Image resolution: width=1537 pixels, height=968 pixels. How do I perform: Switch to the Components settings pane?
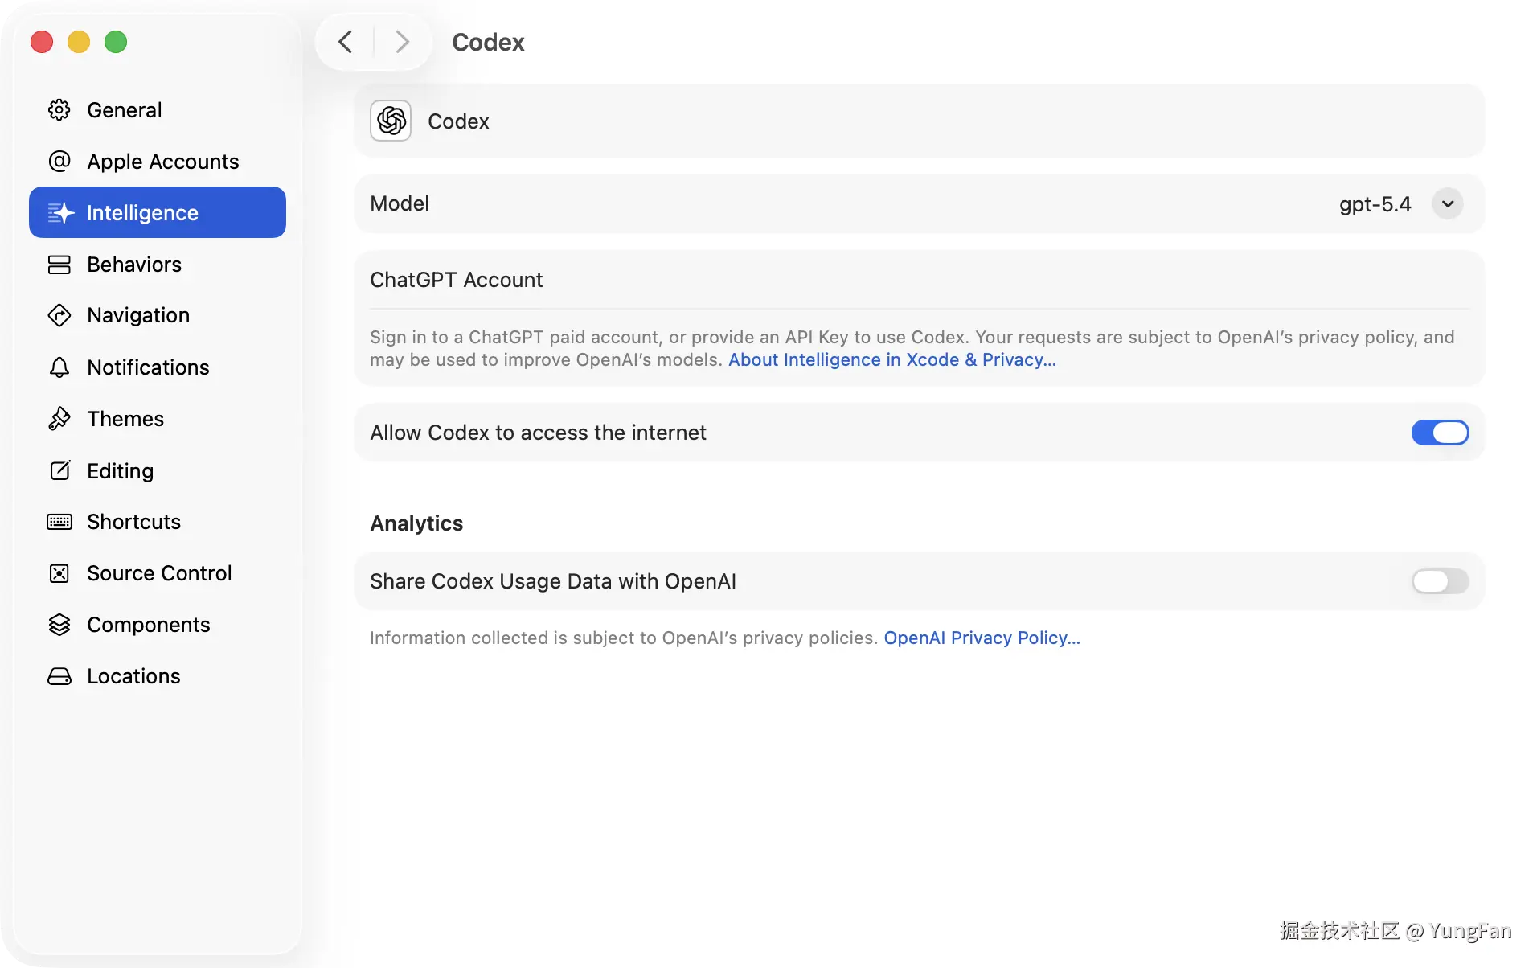(148, 625)
